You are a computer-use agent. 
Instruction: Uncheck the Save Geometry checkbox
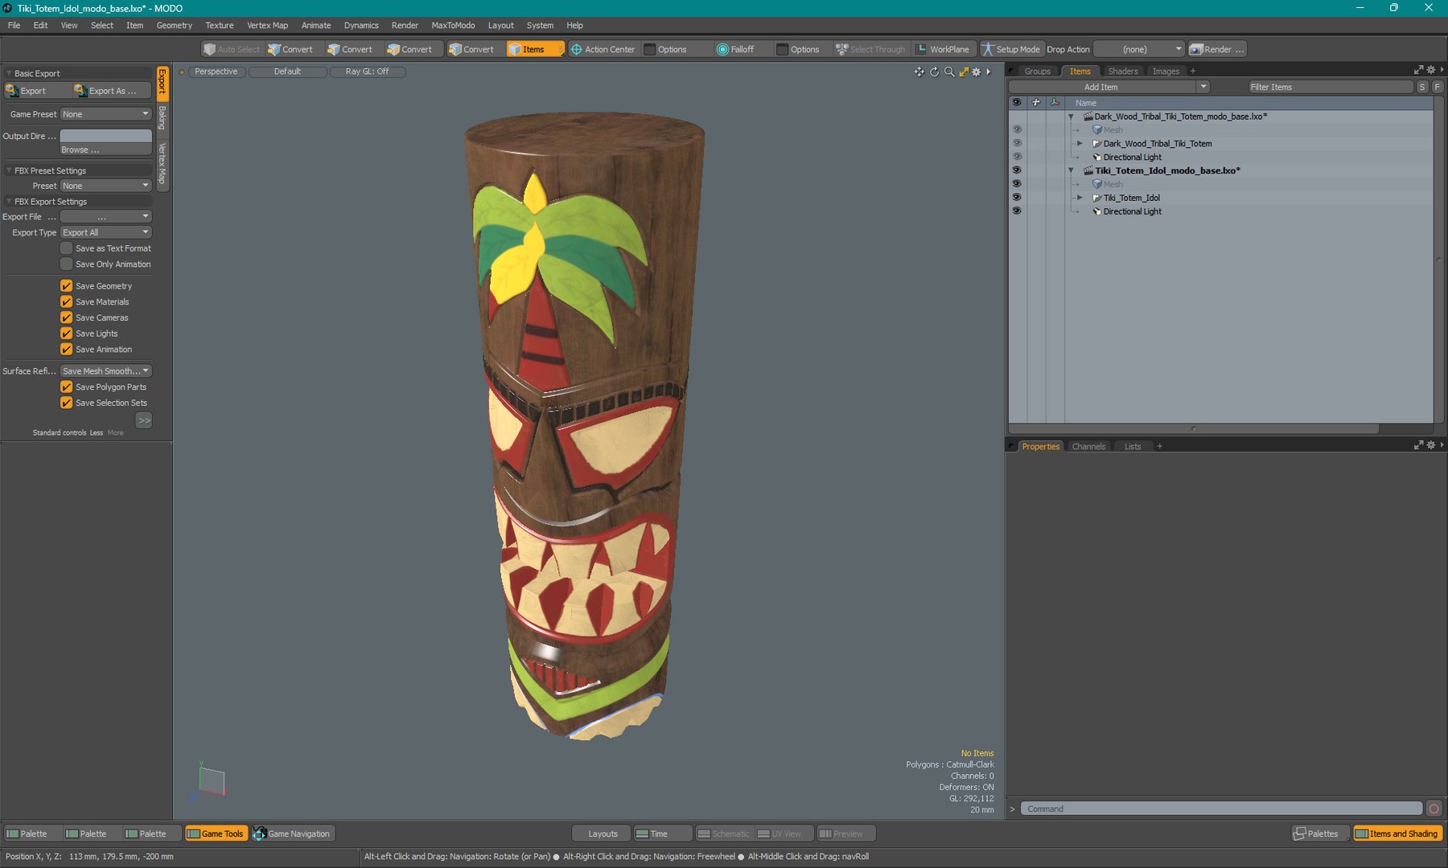click(67, 285)
